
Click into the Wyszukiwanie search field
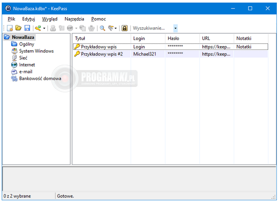pos(153,28)
